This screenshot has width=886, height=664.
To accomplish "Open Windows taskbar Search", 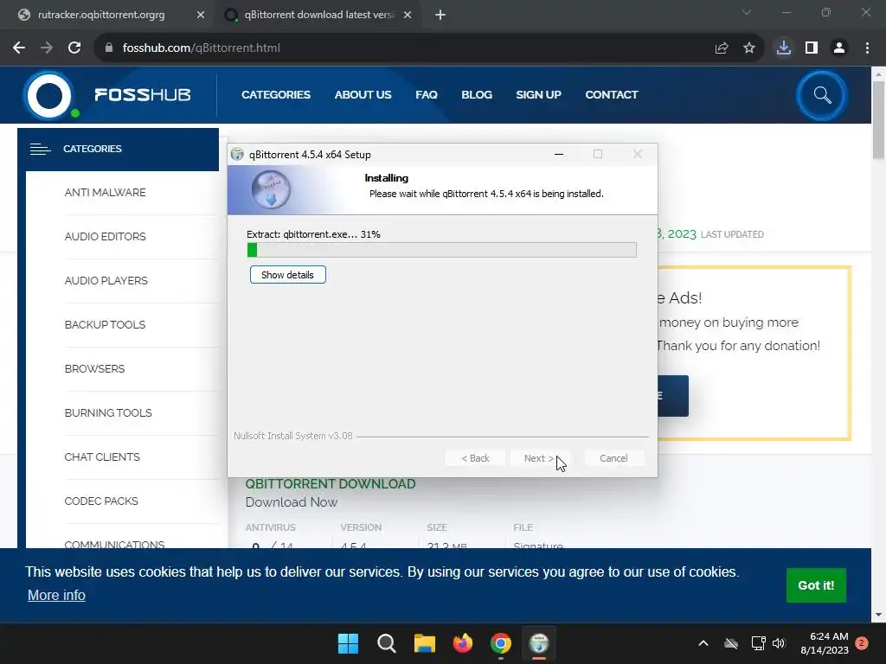I will 387,643.
